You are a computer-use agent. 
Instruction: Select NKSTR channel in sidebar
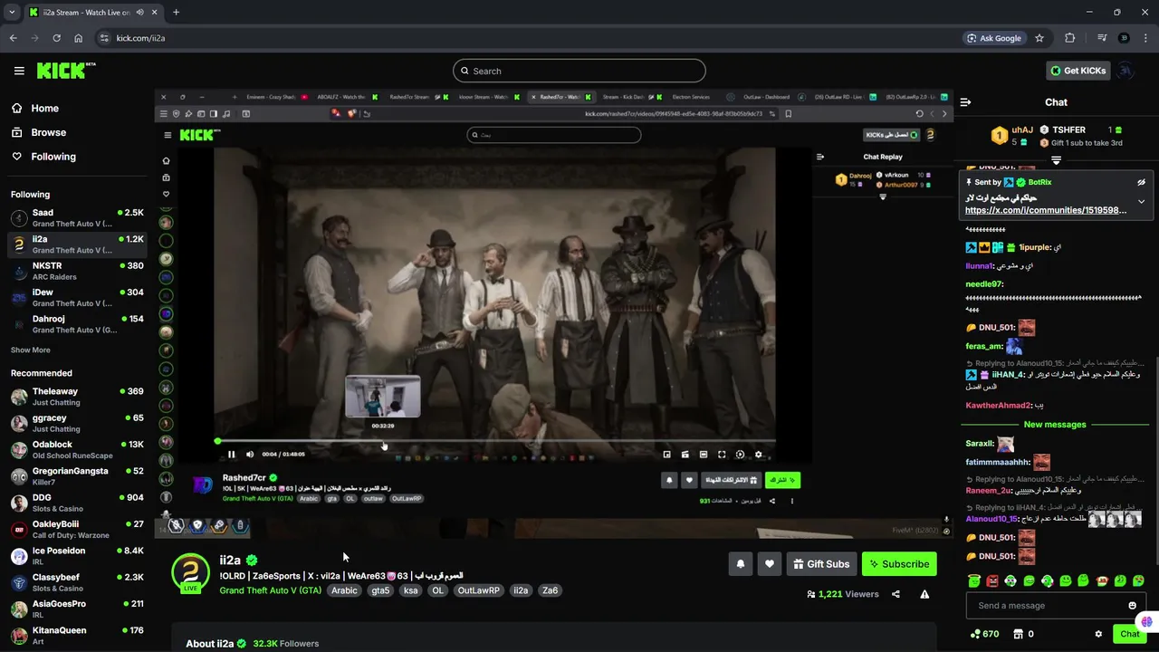(x=77, y=271)
